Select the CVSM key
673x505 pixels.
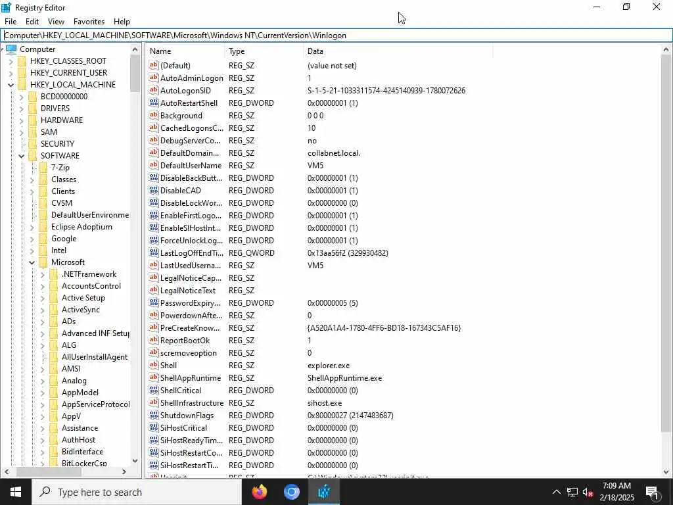[61, 203]
